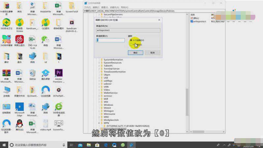Expand the WMI tree node
The width and height of the screenshot is (263, 148).
coord(99,117)
